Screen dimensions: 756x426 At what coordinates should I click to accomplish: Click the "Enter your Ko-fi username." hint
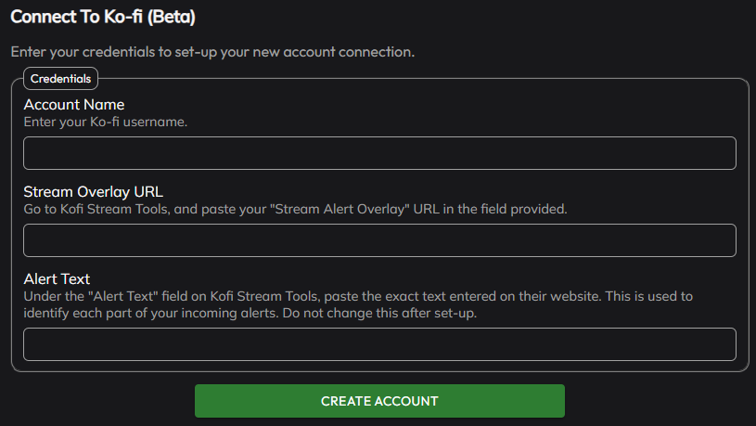point(106,122)
